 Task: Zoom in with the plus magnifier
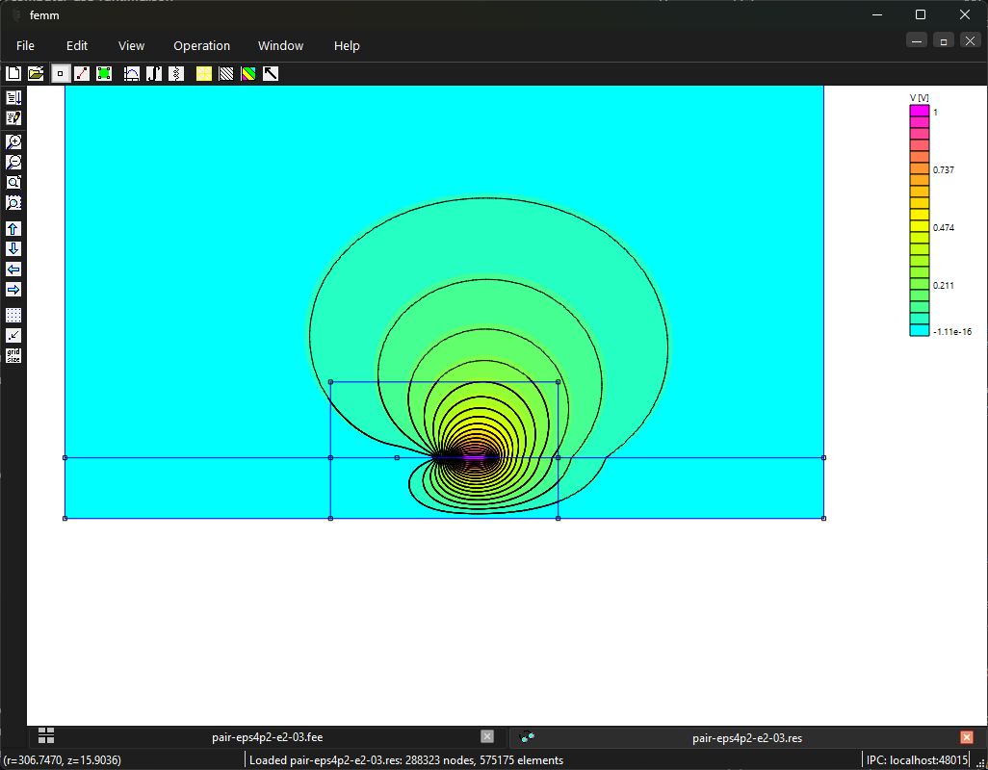tap(13, 141)
